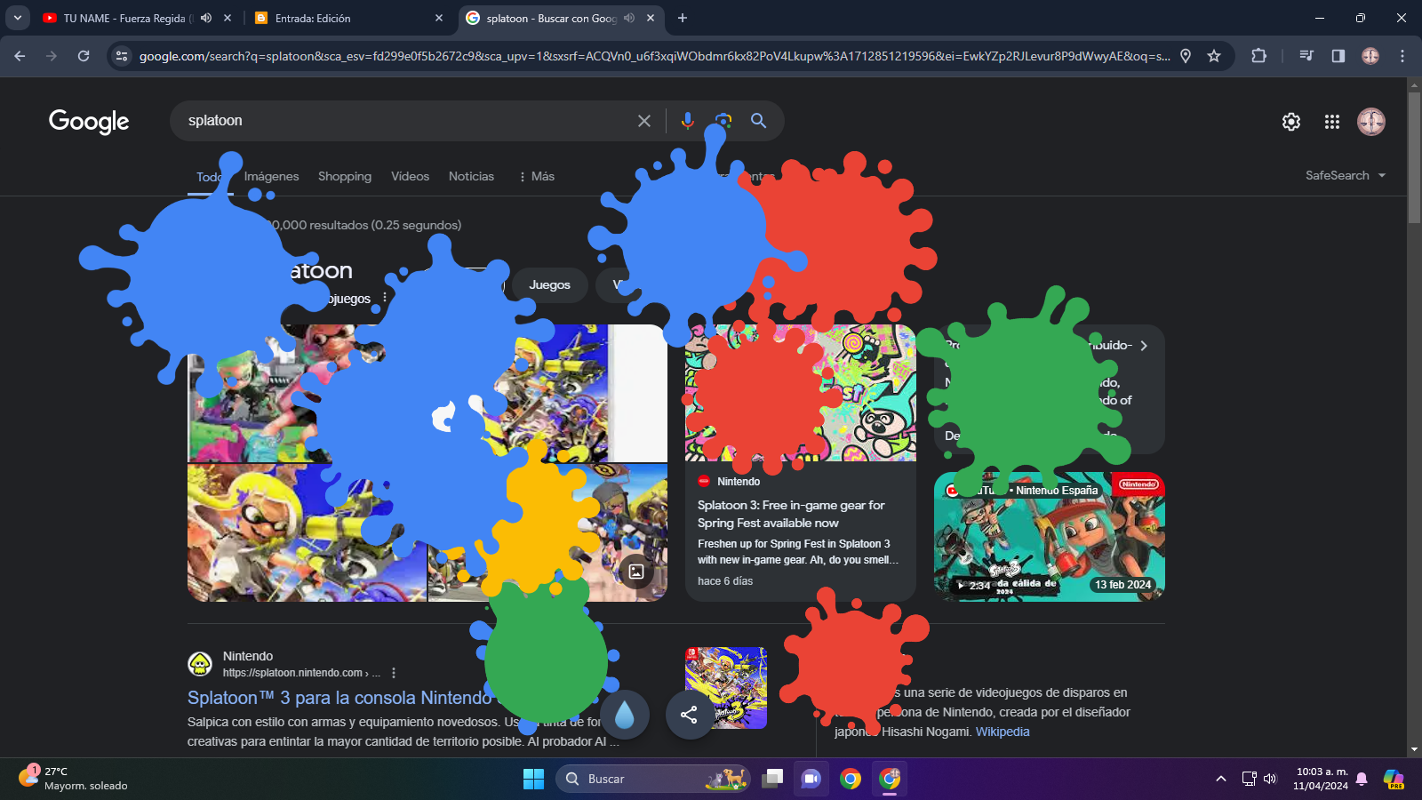Open the Chrome side panel

(1338, 56)
